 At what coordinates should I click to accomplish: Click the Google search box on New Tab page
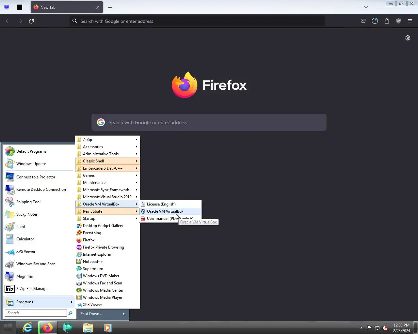pyautogui.click(x=209, y=123)
